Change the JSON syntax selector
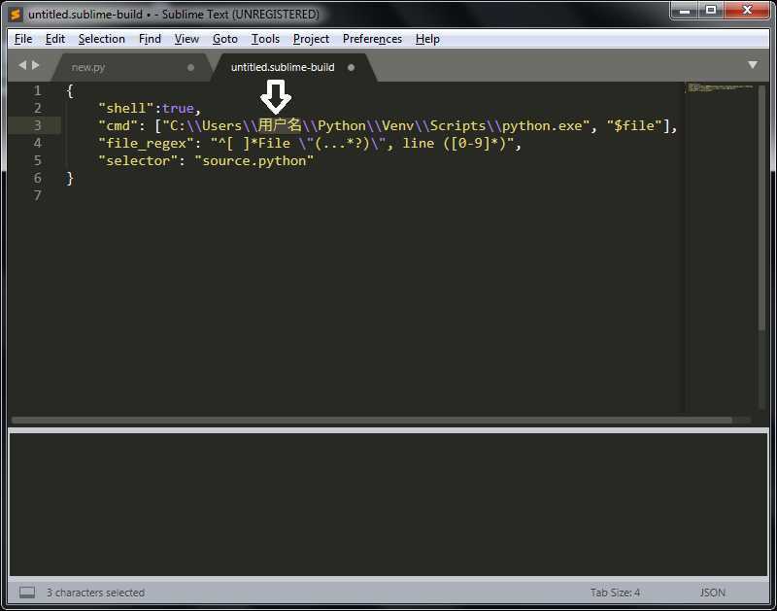 [x=712, y=593]
